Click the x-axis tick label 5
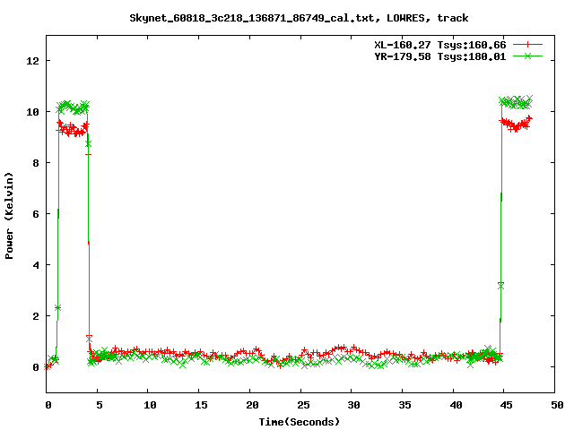The height and width of the screenshot is (430, 574). (100, 405)
